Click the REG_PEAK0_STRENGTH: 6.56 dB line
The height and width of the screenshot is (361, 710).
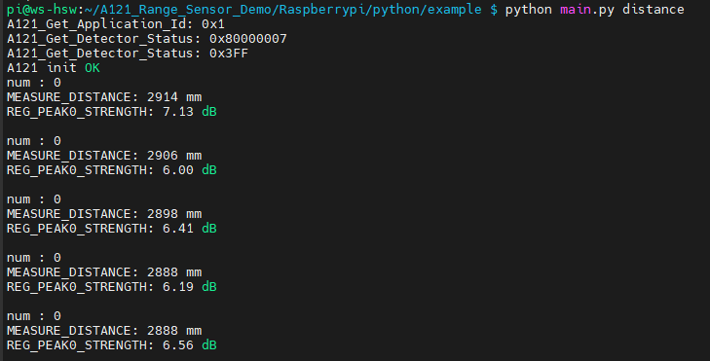pyautogui.click(x=111, y=345)
